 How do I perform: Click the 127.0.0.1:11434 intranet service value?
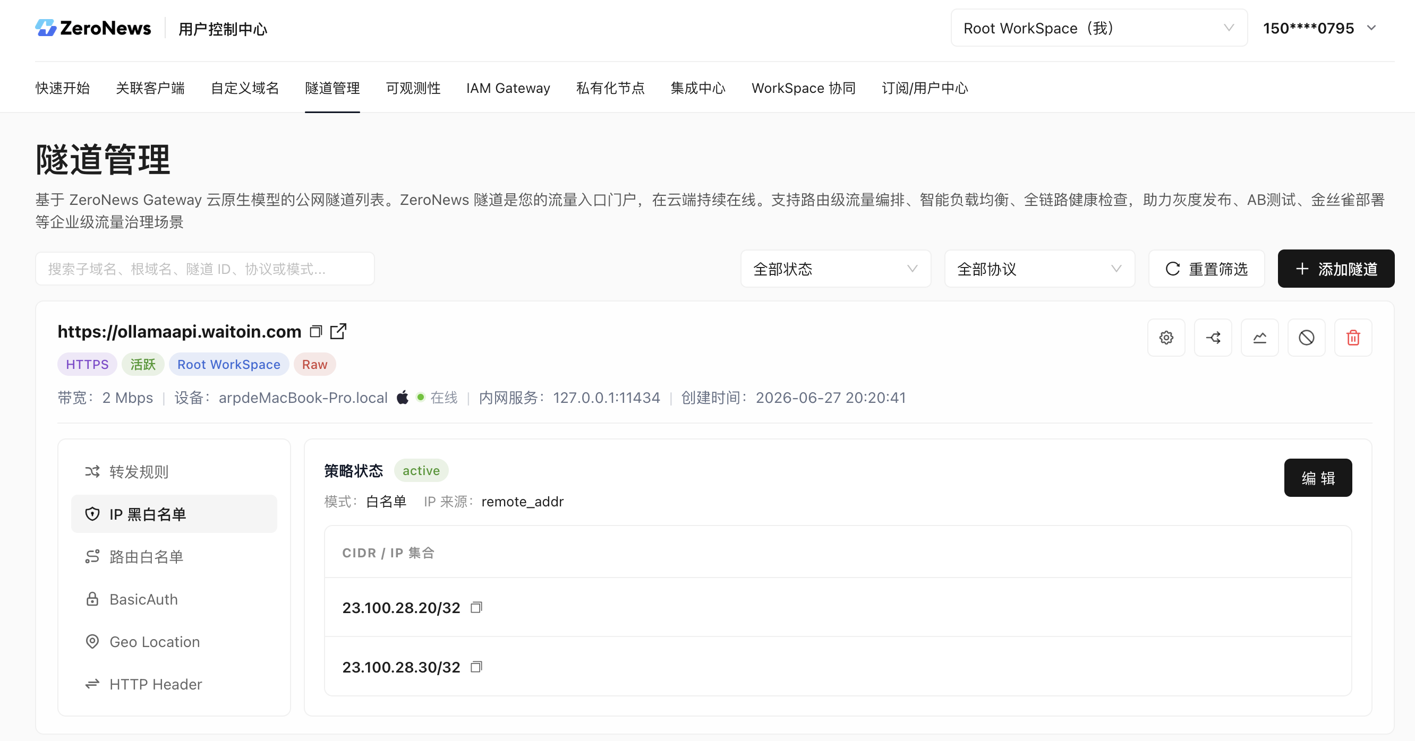(x=607, y=398)
